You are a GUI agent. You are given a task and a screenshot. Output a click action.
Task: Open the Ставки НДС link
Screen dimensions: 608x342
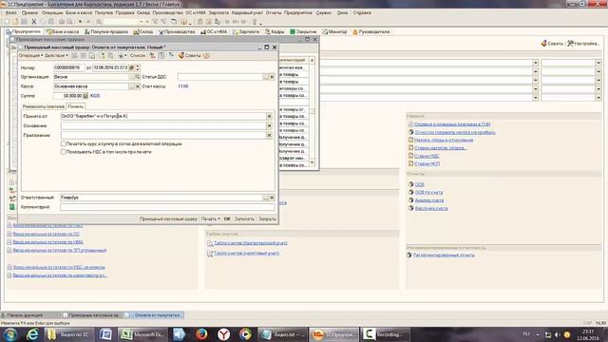[427, 156]
